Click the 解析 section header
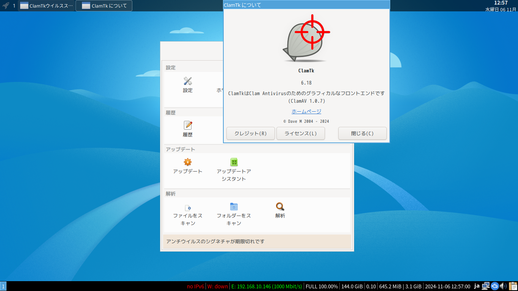Image resolution: width=518 pixels, height=291 pixels. click(x=171, y=194)
